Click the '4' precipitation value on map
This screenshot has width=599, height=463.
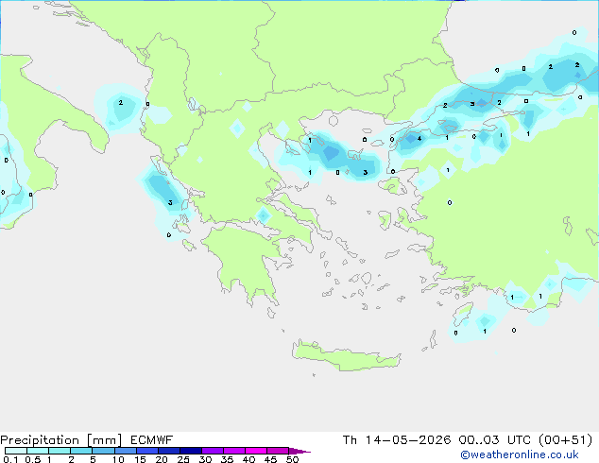[419, 139]
